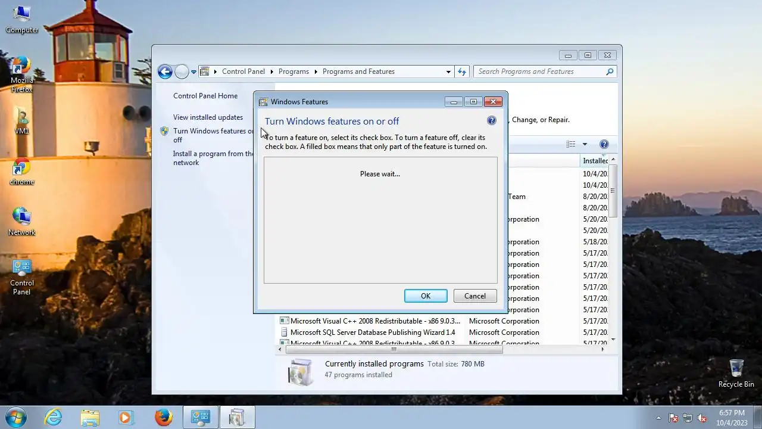Click OK in Windows Features dialog
This screenshot has width=762, height=429.
[426, 296]
